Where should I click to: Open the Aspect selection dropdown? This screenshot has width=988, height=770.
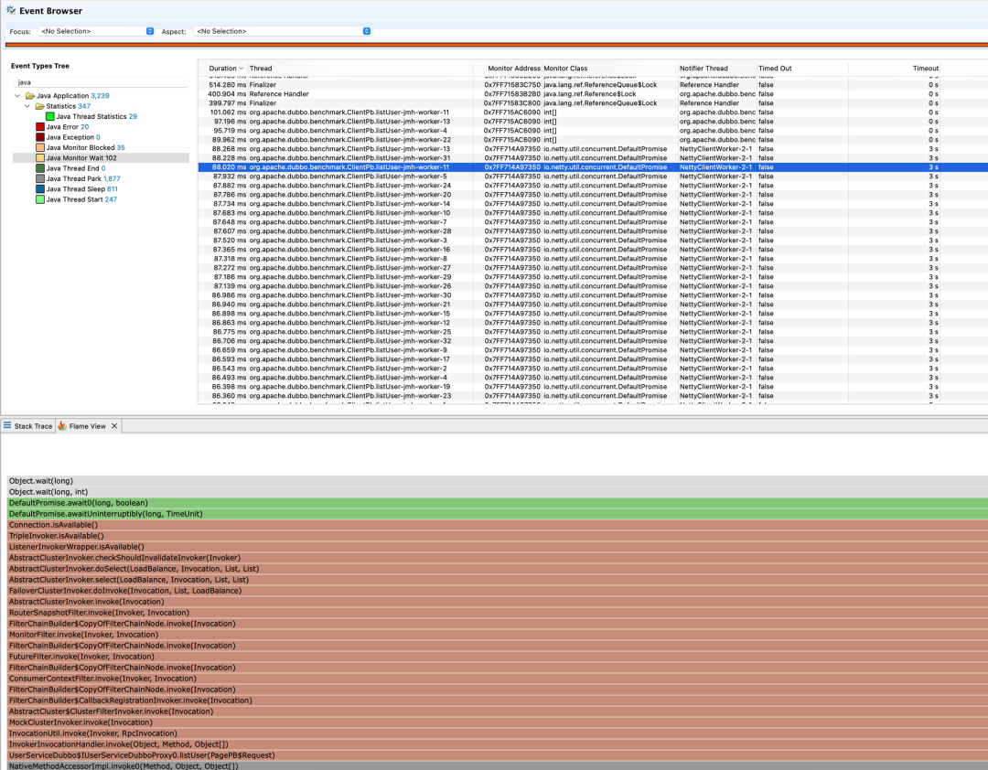[x=282, y=31]
